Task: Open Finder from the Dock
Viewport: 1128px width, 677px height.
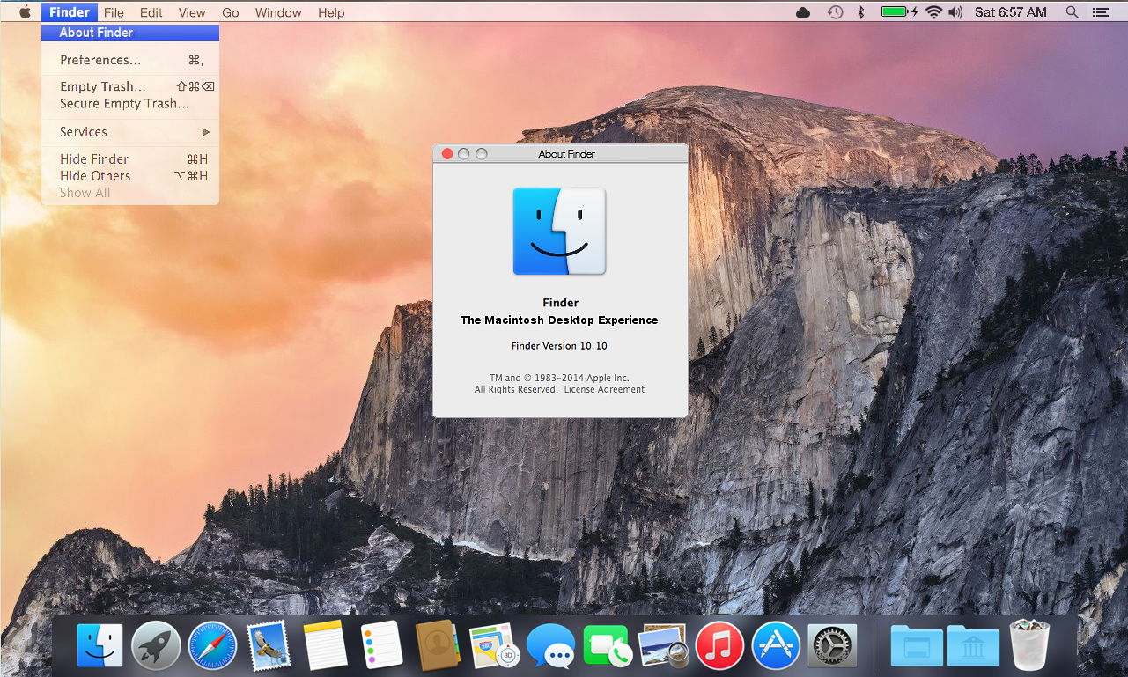Action: [x=100, y=646]
